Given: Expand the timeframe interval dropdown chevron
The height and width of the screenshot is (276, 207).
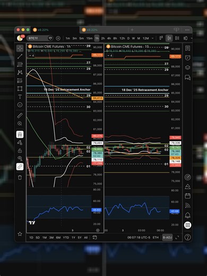Looking at the screenshot, I should tap(152, 38).
